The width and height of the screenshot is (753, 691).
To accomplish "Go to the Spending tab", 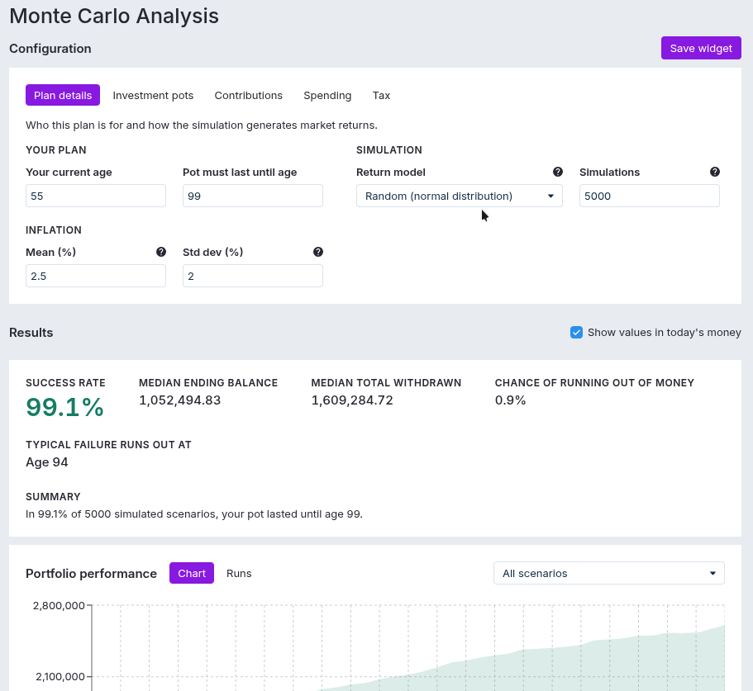I will click(x=327, y=95).
